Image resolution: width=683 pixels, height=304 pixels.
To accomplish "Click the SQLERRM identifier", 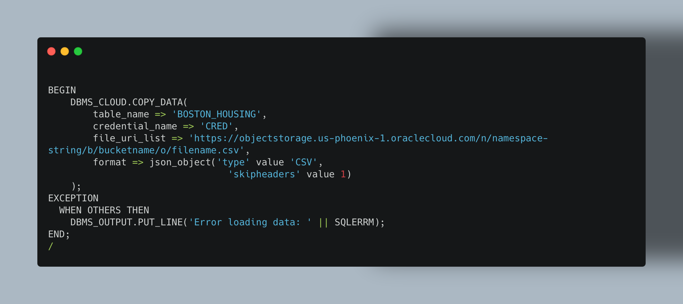I will (x=355, y=222).
